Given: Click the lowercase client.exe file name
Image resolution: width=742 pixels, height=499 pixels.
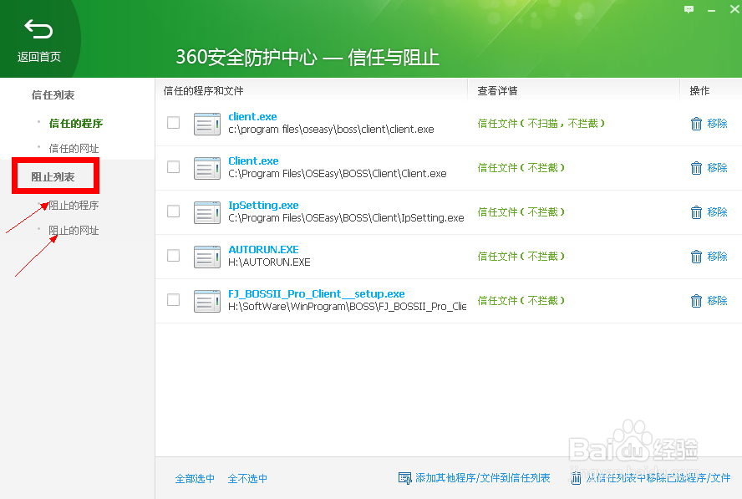Looking at the screenshot, I should pyautogui.click(x=252, y=116).
